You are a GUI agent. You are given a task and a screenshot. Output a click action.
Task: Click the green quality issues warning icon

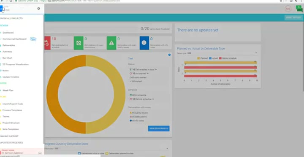(111, 43)
